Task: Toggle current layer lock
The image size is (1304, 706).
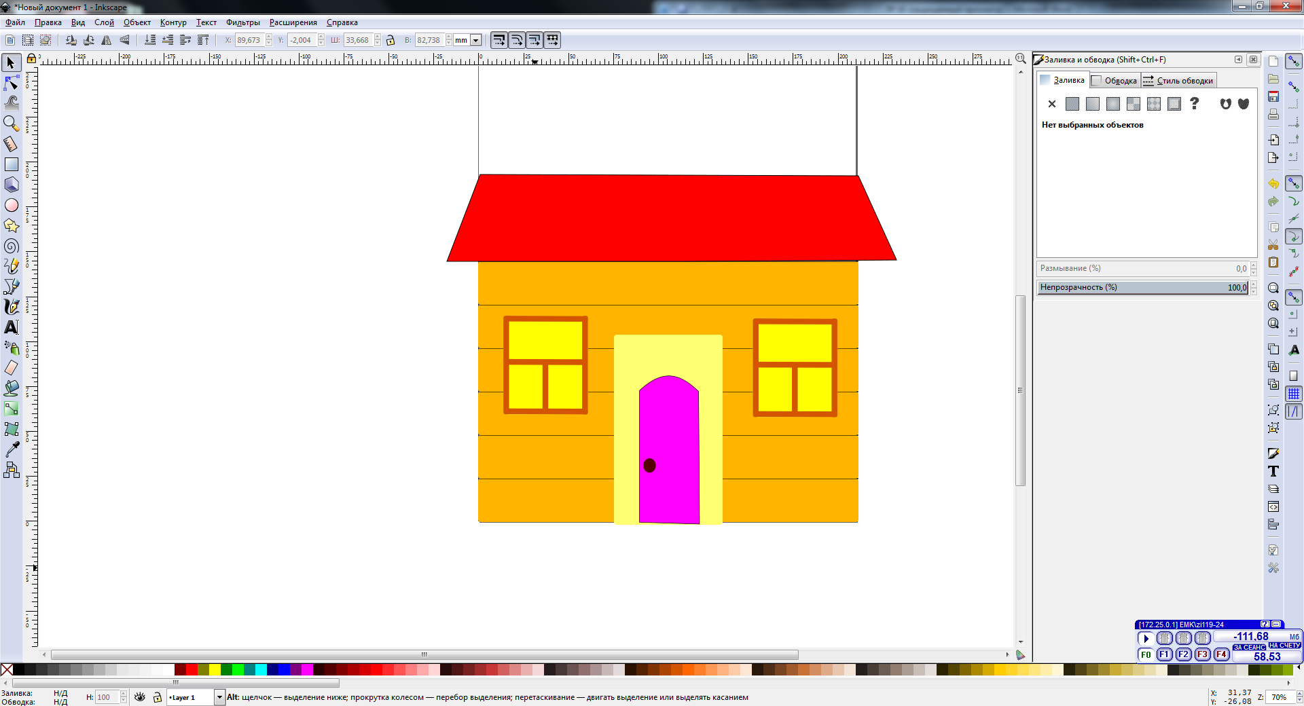Action: pos(158,697)
